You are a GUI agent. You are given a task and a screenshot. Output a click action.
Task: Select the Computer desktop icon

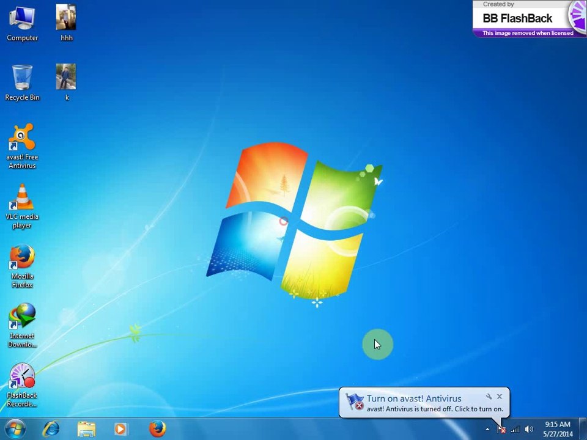point(22,23)
